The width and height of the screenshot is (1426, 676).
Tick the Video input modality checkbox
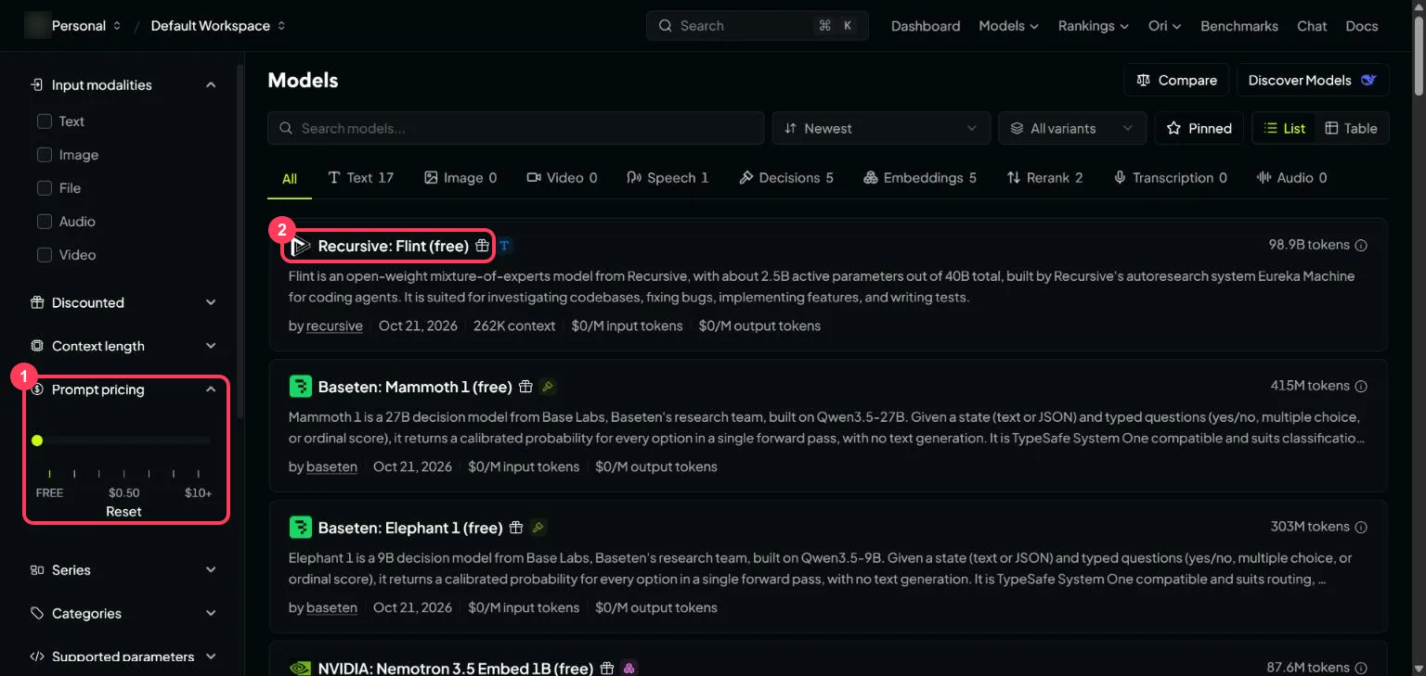click(44, 255)
